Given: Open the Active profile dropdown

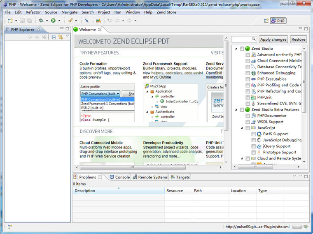Looking at the screenshot, I should pyautogui.click(x=100, y=94).
